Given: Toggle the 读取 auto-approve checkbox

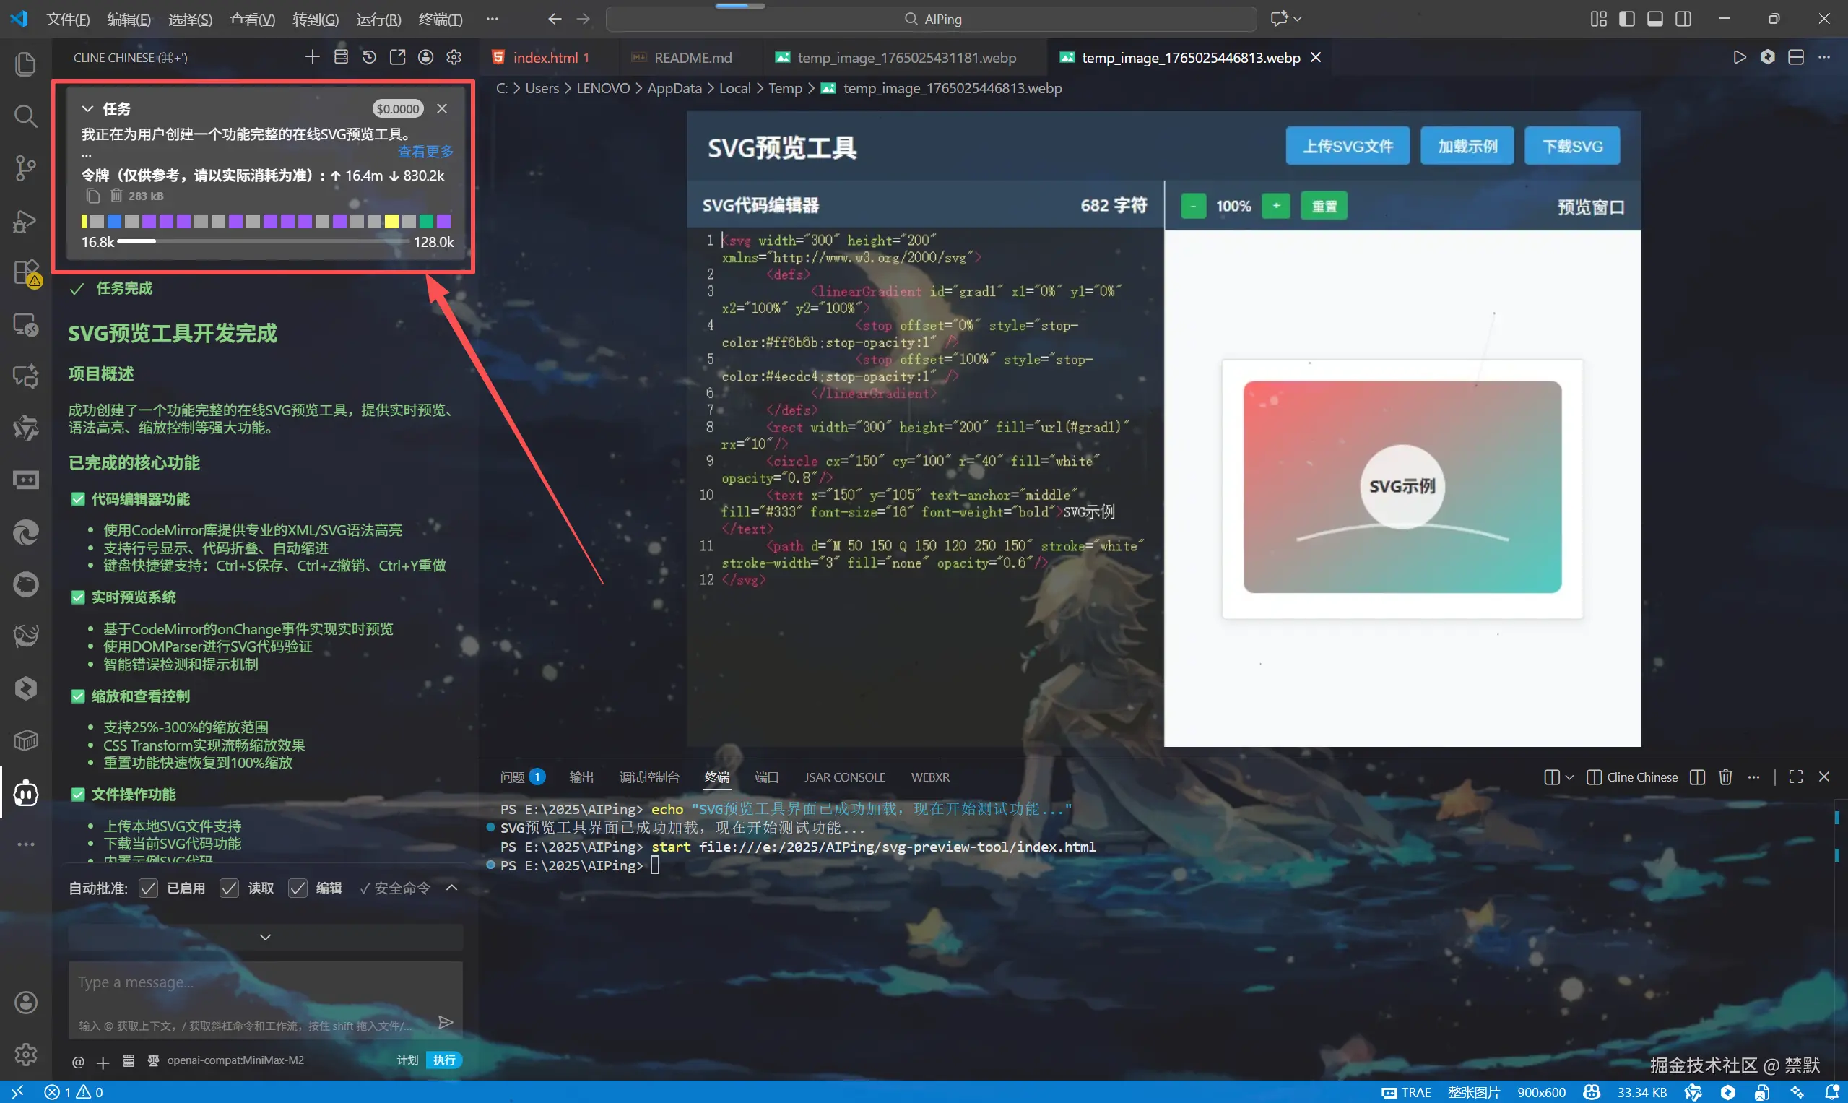Looking at the screenshot, I should click(230, 888).
